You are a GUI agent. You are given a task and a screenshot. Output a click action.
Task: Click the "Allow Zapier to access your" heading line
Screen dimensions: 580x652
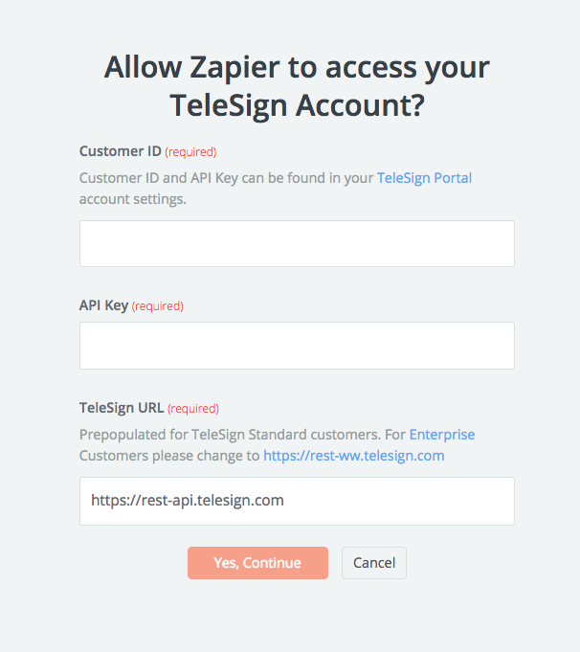(297, 68)
